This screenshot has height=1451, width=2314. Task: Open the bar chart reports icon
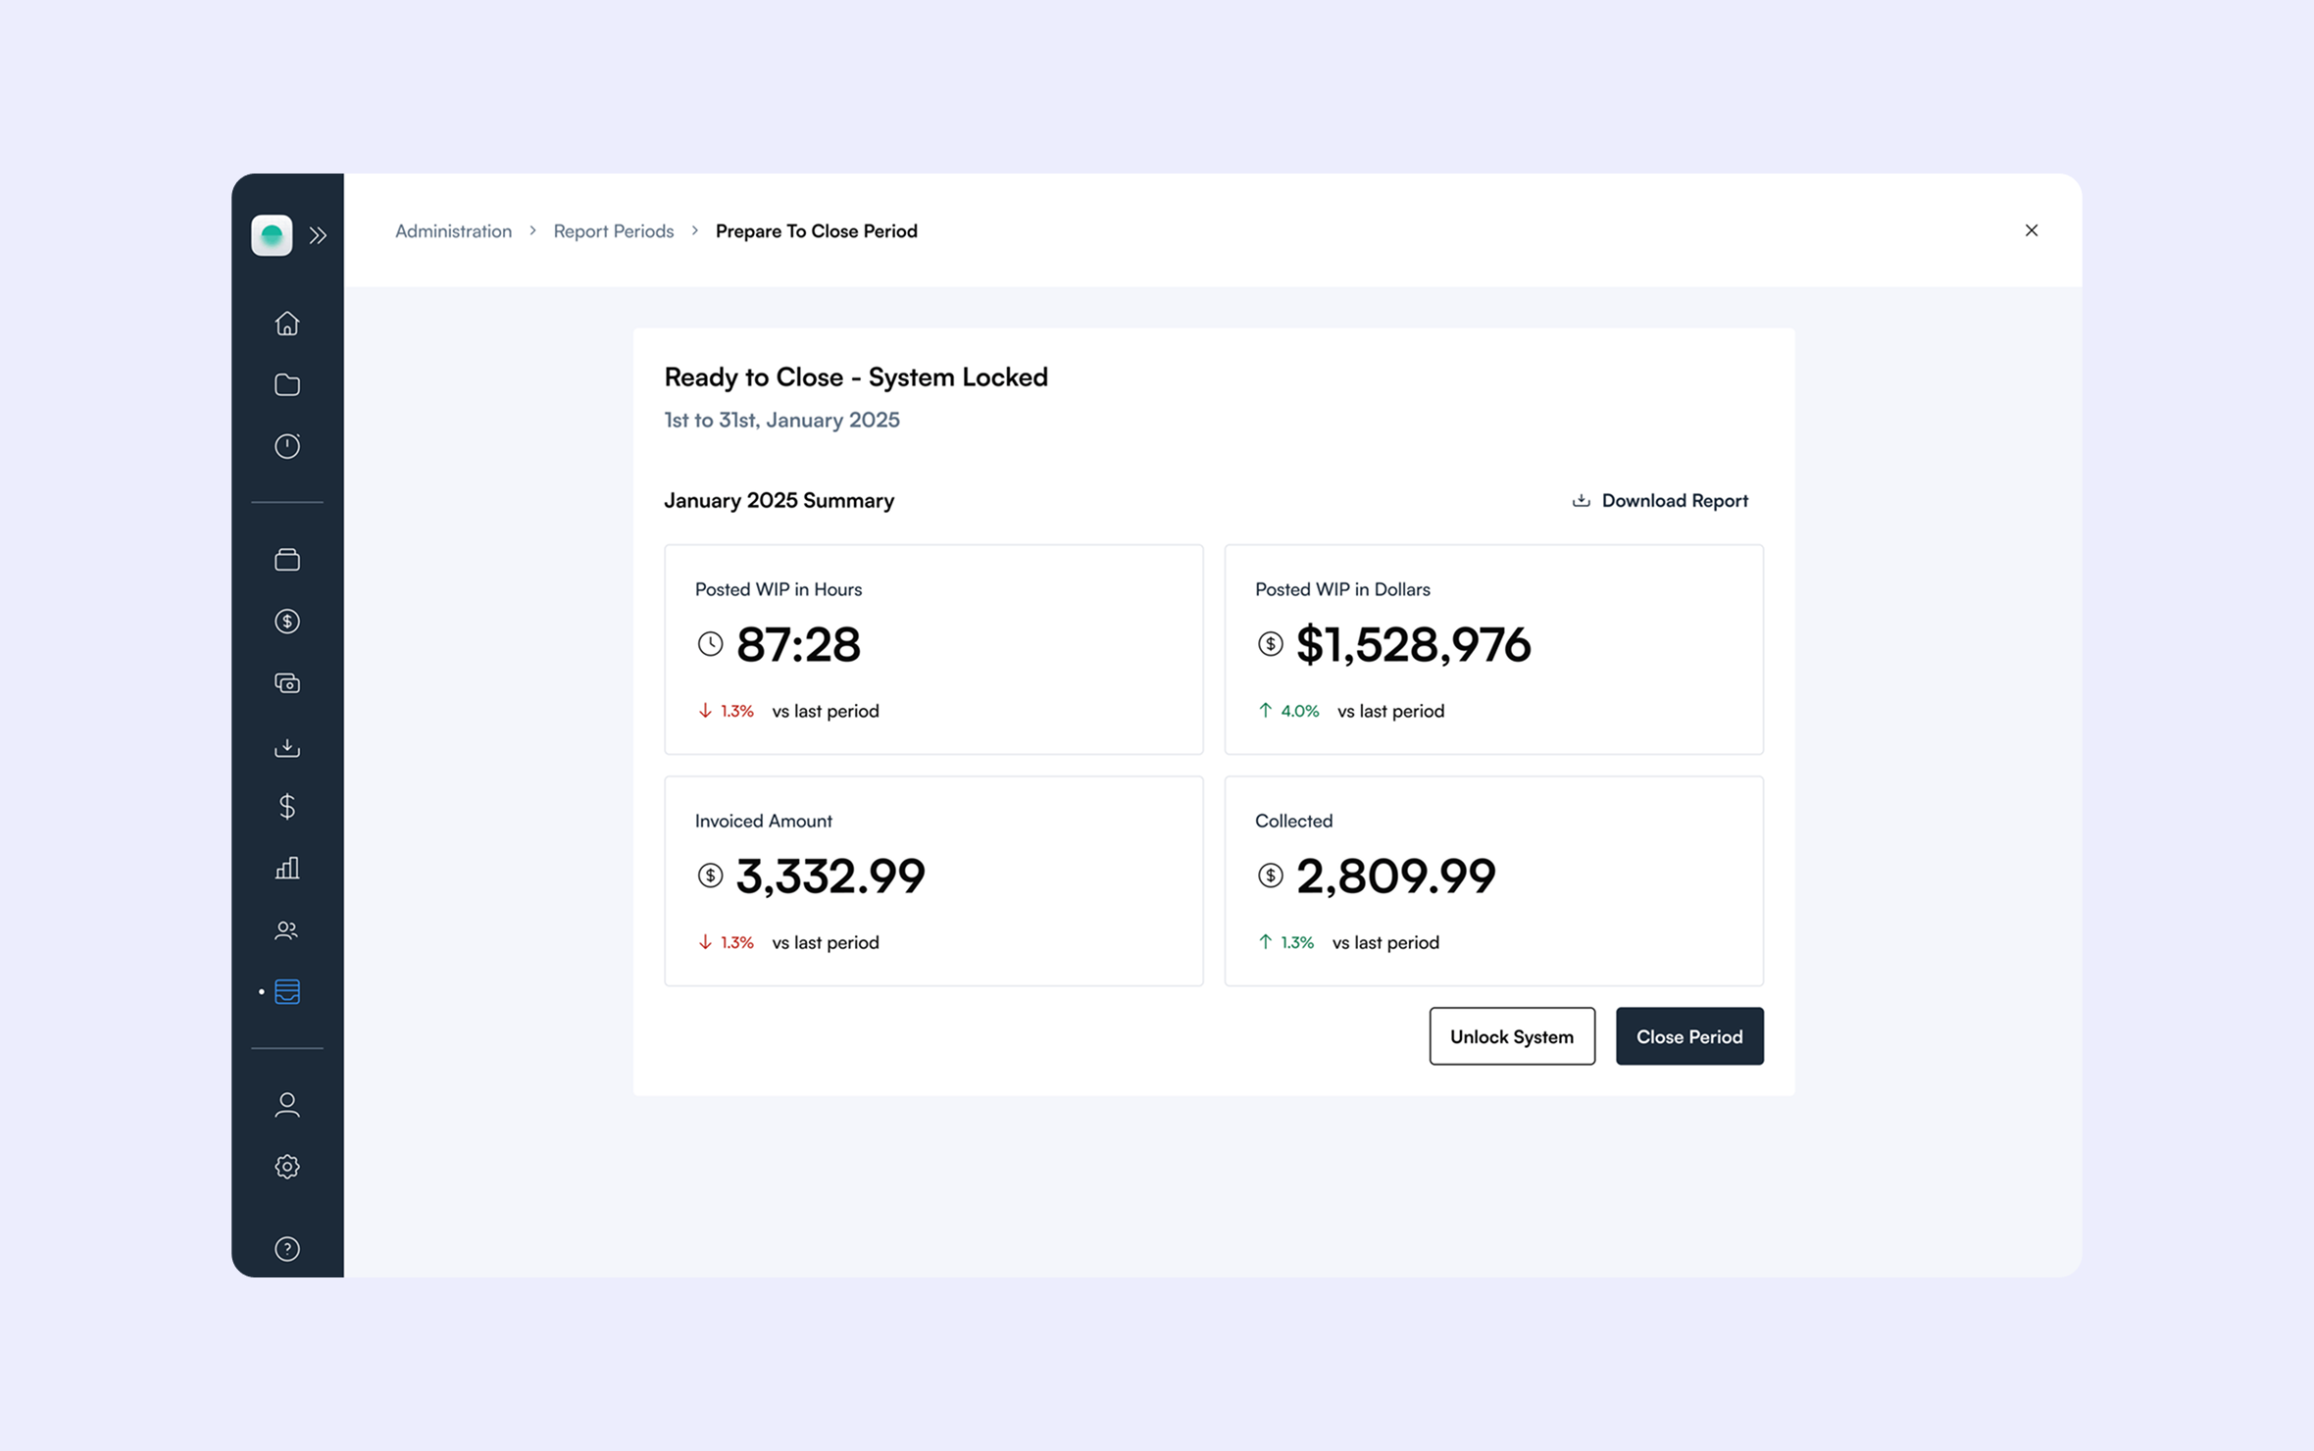[287, 868]
